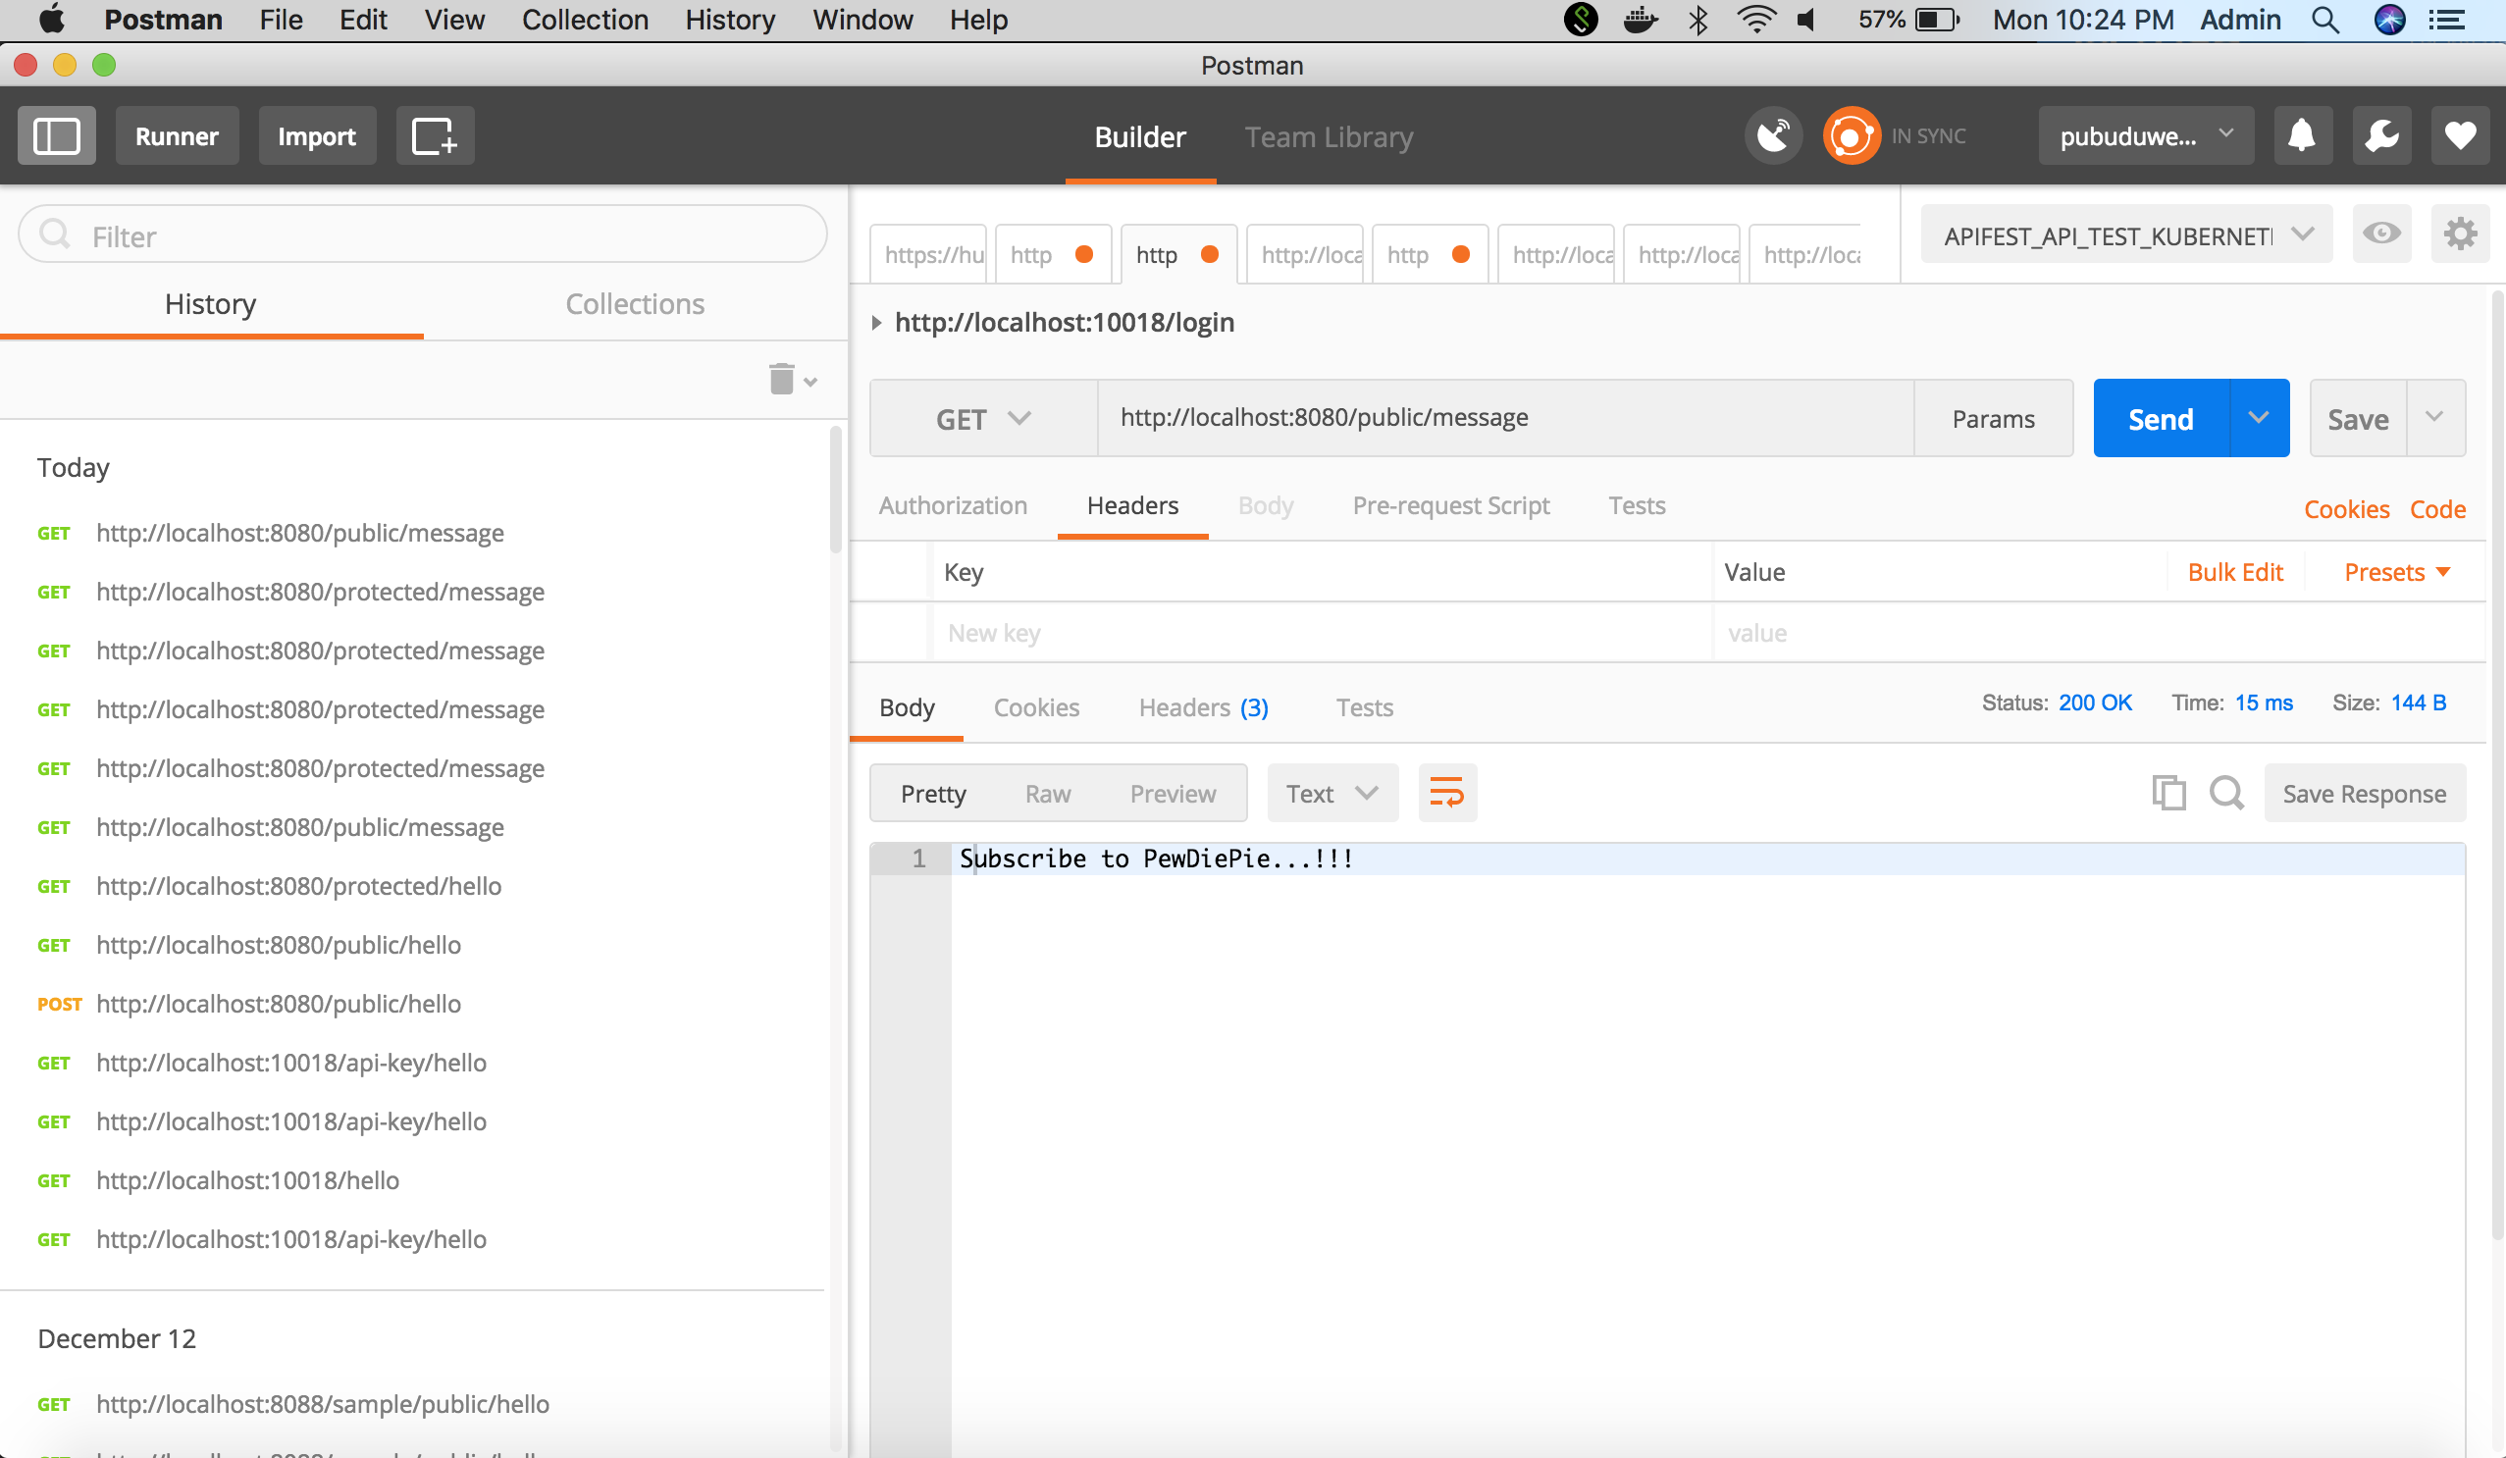Open the Send button dropdown arrow
Image resolution: width=2506 pixels, height=1458 pixels.
tap(2259, 418)
